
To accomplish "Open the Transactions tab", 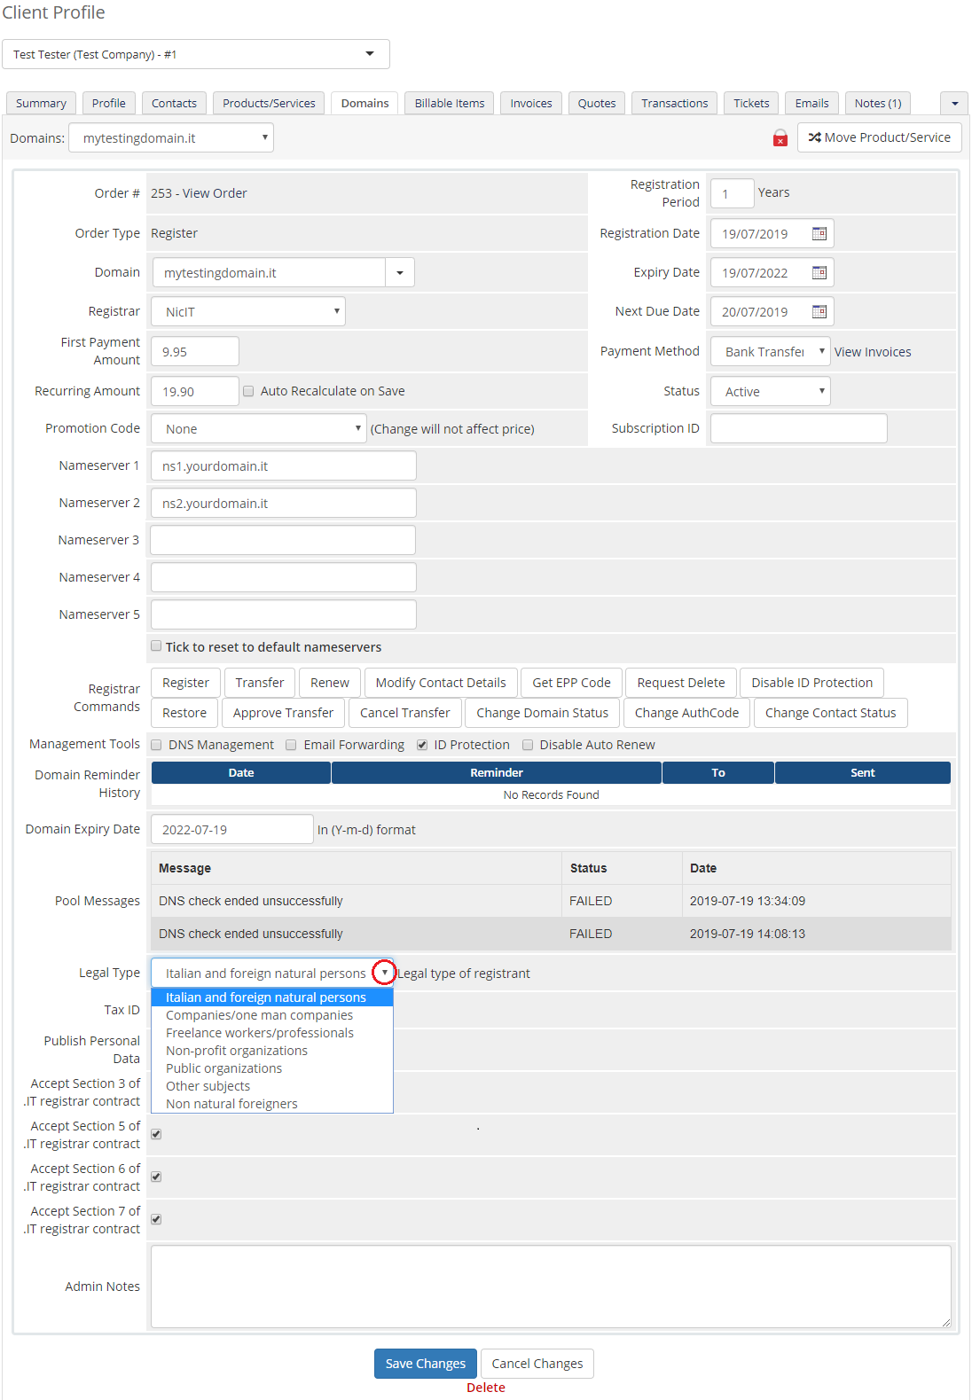I will click(675, 103).
